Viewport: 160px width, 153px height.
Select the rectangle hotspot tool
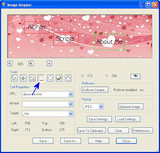point(41,78)
